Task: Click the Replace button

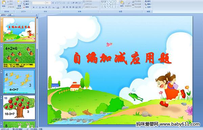Action: click(148, 4)
